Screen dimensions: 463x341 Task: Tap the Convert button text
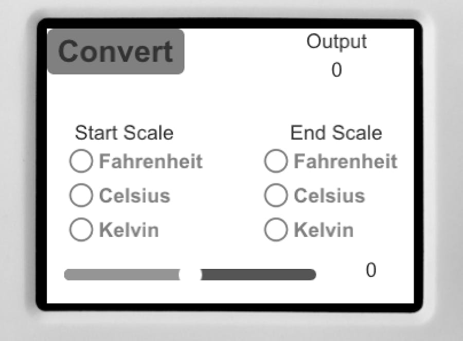(116, 50)
